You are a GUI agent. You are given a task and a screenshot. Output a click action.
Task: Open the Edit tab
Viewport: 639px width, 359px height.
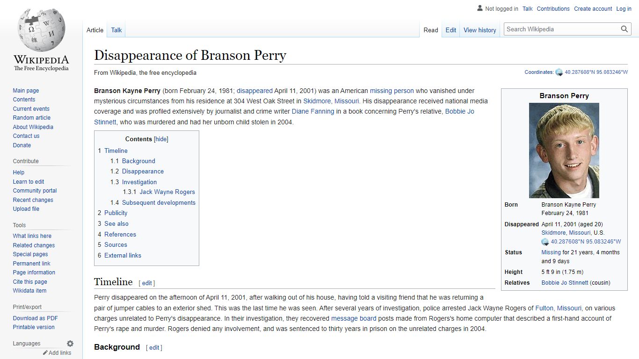[x=451, y=30]
